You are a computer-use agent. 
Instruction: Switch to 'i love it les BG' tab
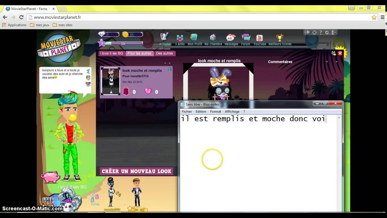pyautogui.click(x=112, y=53)
